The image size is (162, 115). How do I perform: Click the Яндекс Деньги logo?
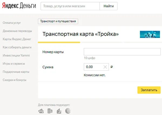[x=19, y=6]
